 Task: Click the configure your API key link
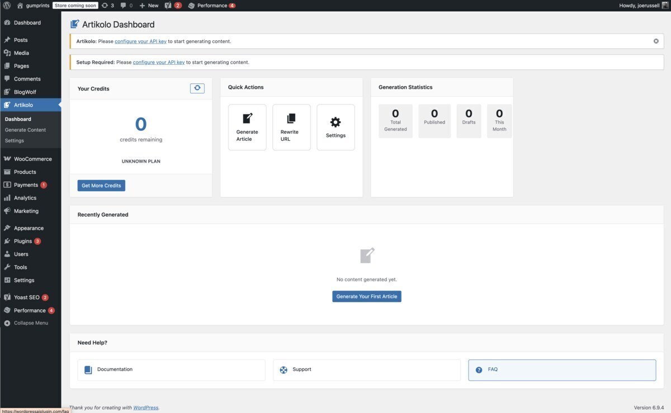pyautogui.click(x=140, y=41)
